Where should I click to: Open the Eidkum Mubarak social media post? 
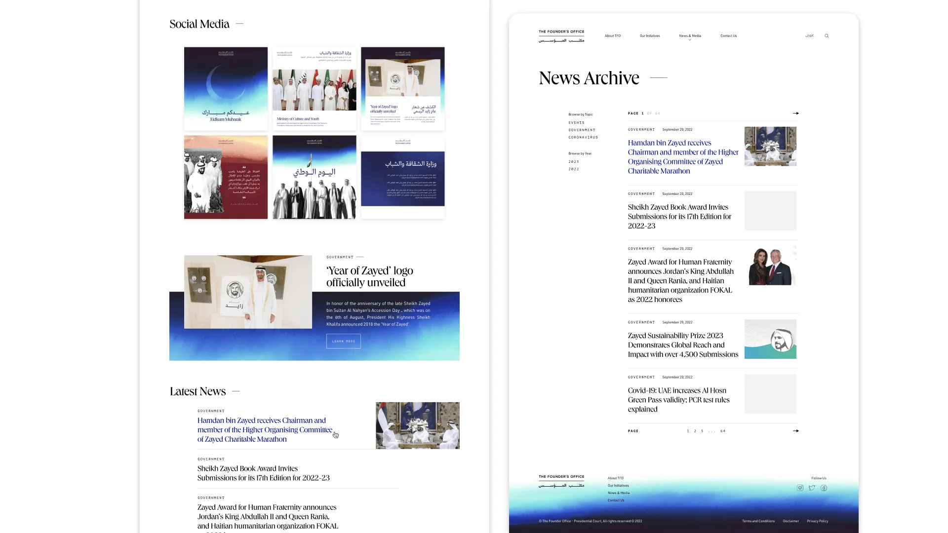coord(226,89)
